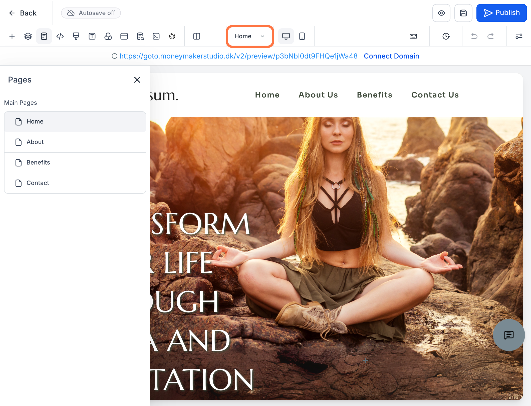Select the paint roller theme icon

[76, 36]
